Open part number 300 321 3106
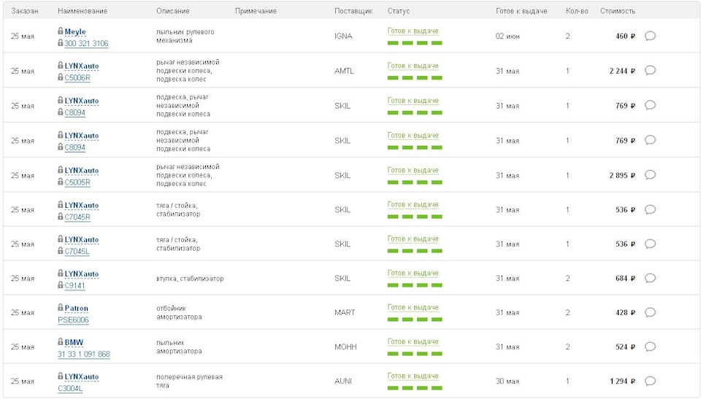701x399 pixels. pos(86,44)
